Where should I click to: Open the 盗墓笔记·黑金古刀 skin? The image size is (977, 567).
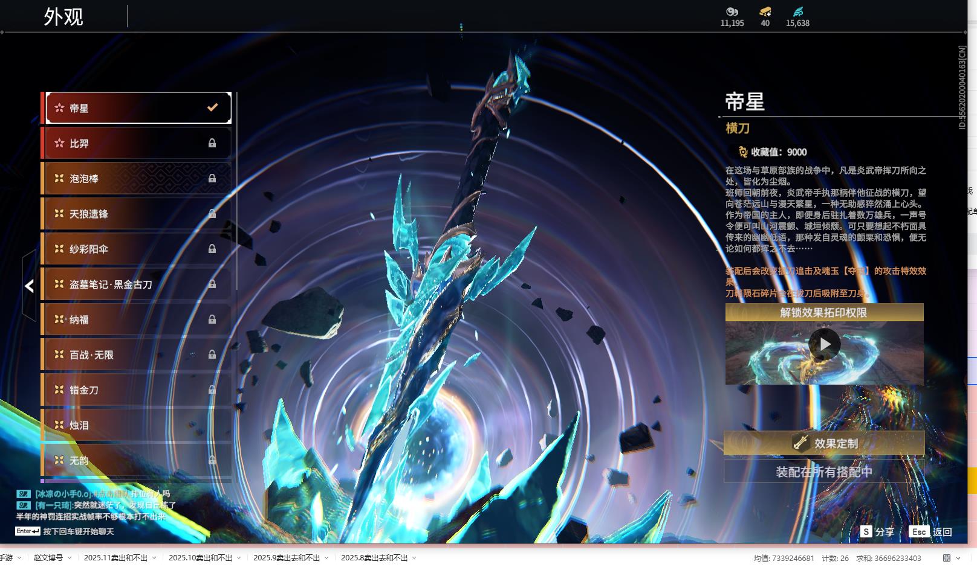click(x=137, y=284)
